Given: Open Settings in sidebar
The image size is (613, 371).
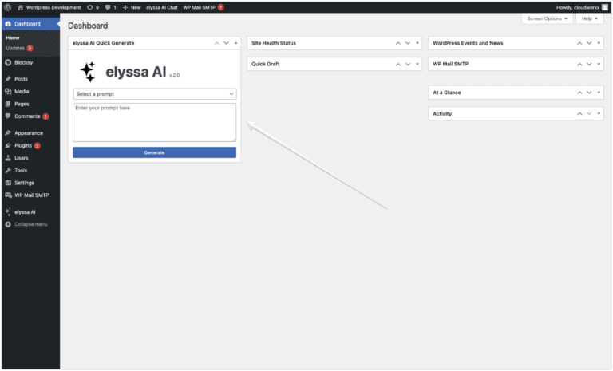Looking at the screenshot, I should click(31, 183).
